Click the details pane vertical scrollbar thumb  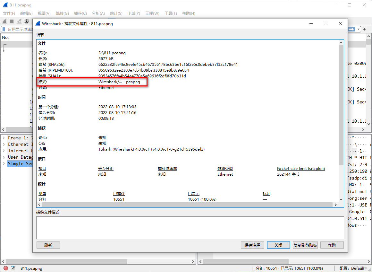341,105
